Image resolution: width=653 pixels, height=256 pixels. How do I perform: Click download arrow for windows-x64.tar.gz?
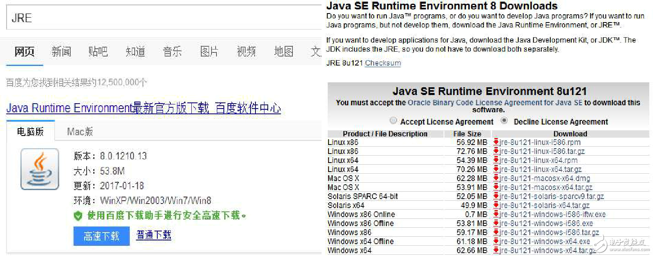point(496,250)
